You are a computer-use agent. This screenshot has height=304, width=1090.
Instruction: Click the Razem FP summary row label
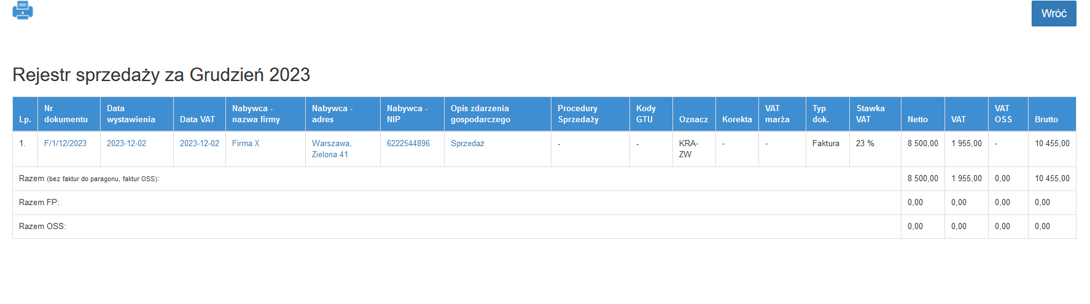[39, 202]
